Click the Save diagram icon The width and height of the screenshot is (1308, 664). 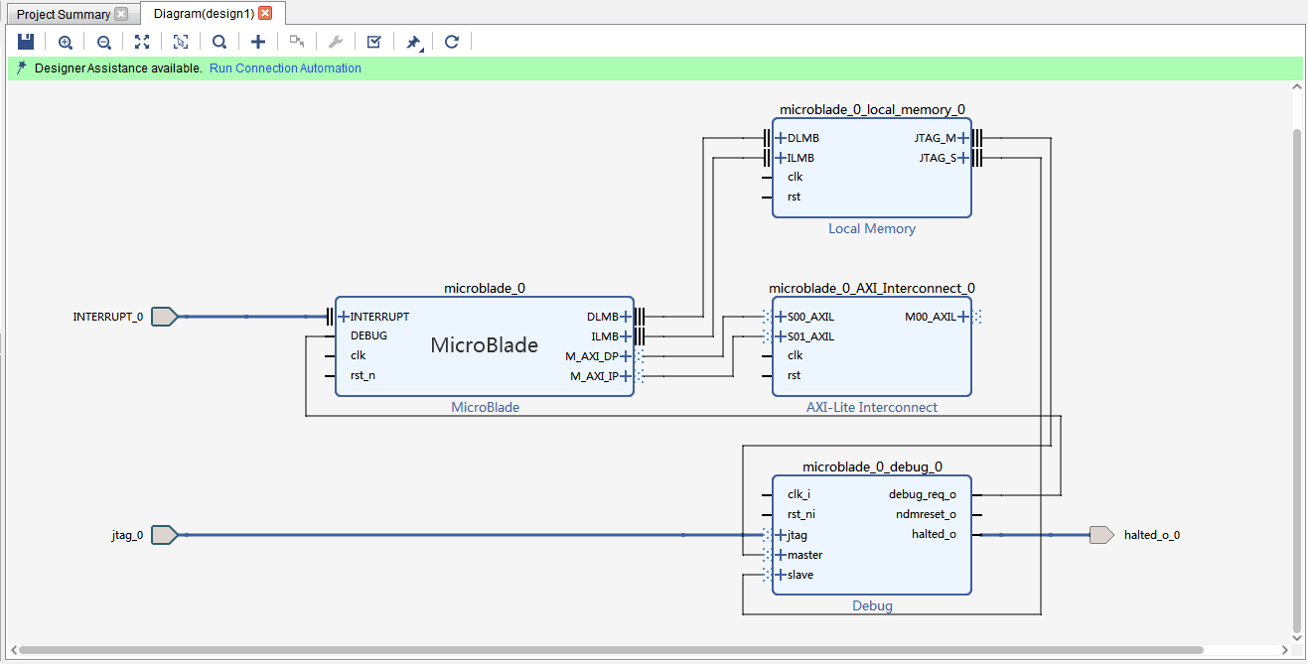27,42
